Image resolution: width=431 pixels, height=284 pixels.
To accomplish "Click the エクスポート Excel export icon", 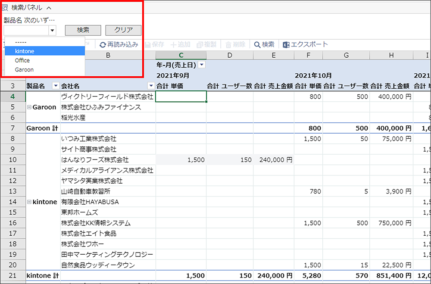I will (x=286, y=45).
